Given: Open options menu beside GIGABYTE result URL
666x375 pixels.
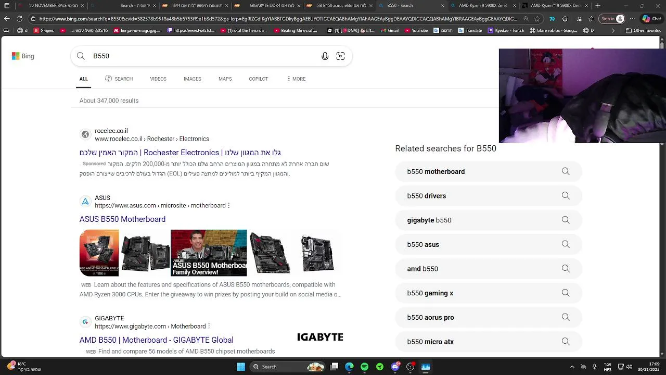Looking at the screenshot, I should [x=209, y=327].
